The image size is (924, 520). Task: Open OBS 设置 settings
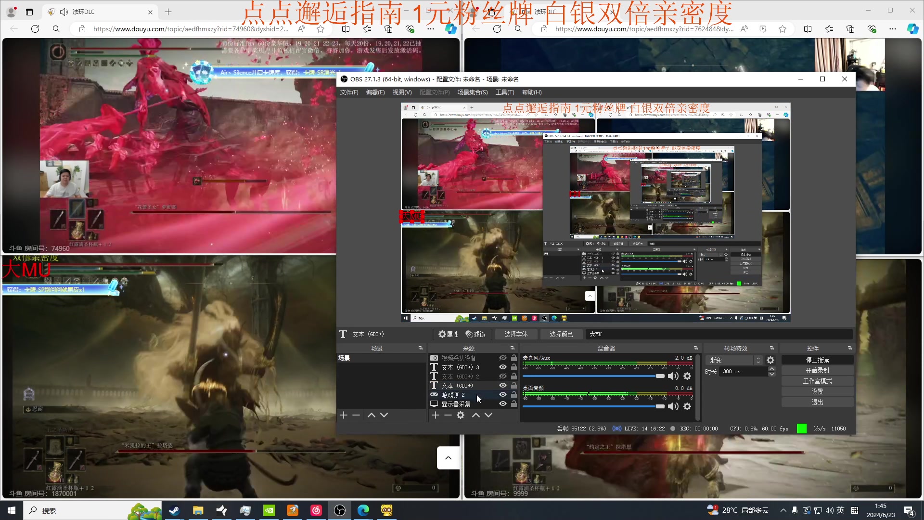818,392
